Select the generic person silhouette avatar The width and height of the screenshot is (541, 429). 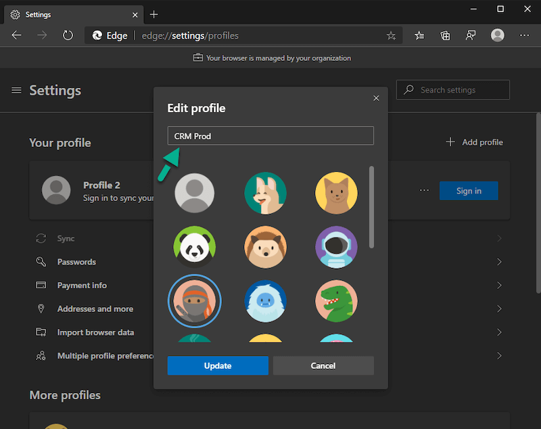click(194, 193)
